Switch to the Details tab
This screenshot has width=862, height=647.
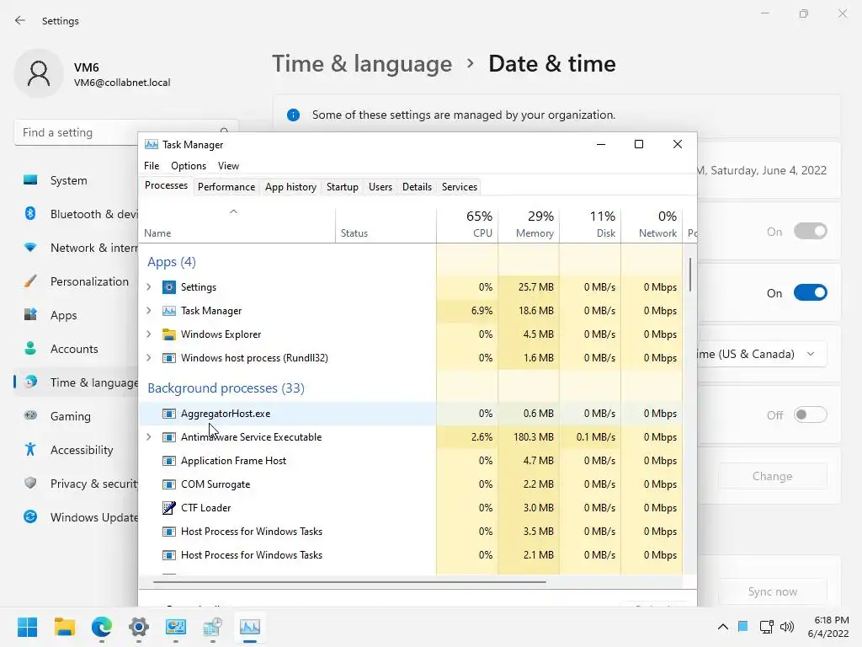pyautogui.click(x=417, y=187)
